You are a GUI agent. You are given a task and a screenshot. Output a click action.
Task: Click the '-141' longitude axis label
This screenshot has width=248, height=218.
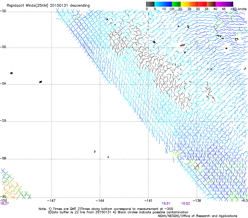pyautogui.click(x=148, y=201)
